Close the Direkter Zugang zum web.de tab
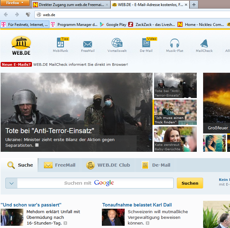Viewport: 230px width, 228px height. pos(107,5)
